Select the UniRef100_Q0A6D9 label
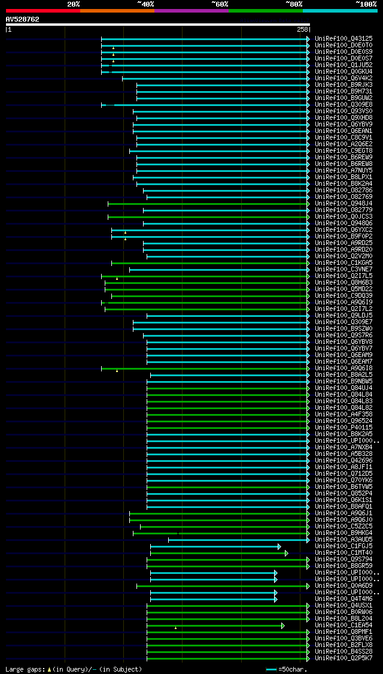The width and height of the screenshot is (383, 674). 344,586
